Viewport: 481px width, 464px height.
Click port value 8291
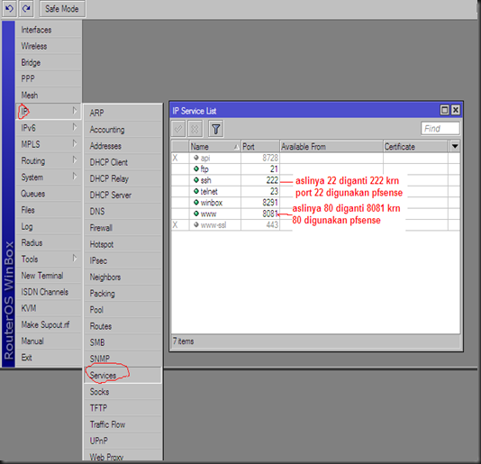pyautogui.click(x=270, y=203)
